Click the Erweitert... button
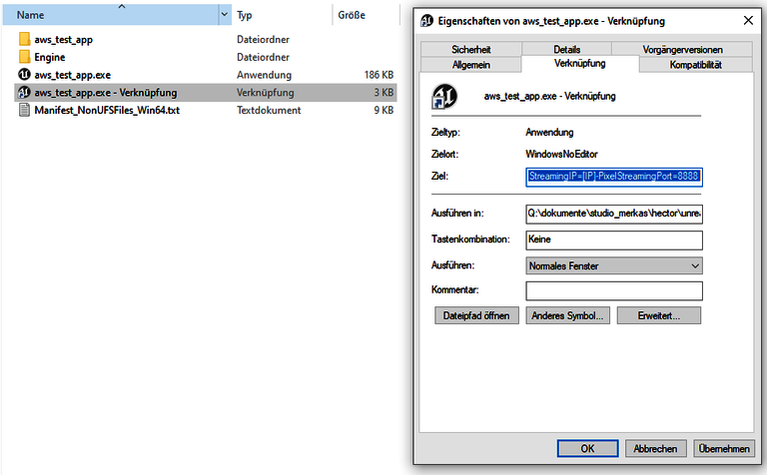This screenshot has width=767, height=475. 658,315
